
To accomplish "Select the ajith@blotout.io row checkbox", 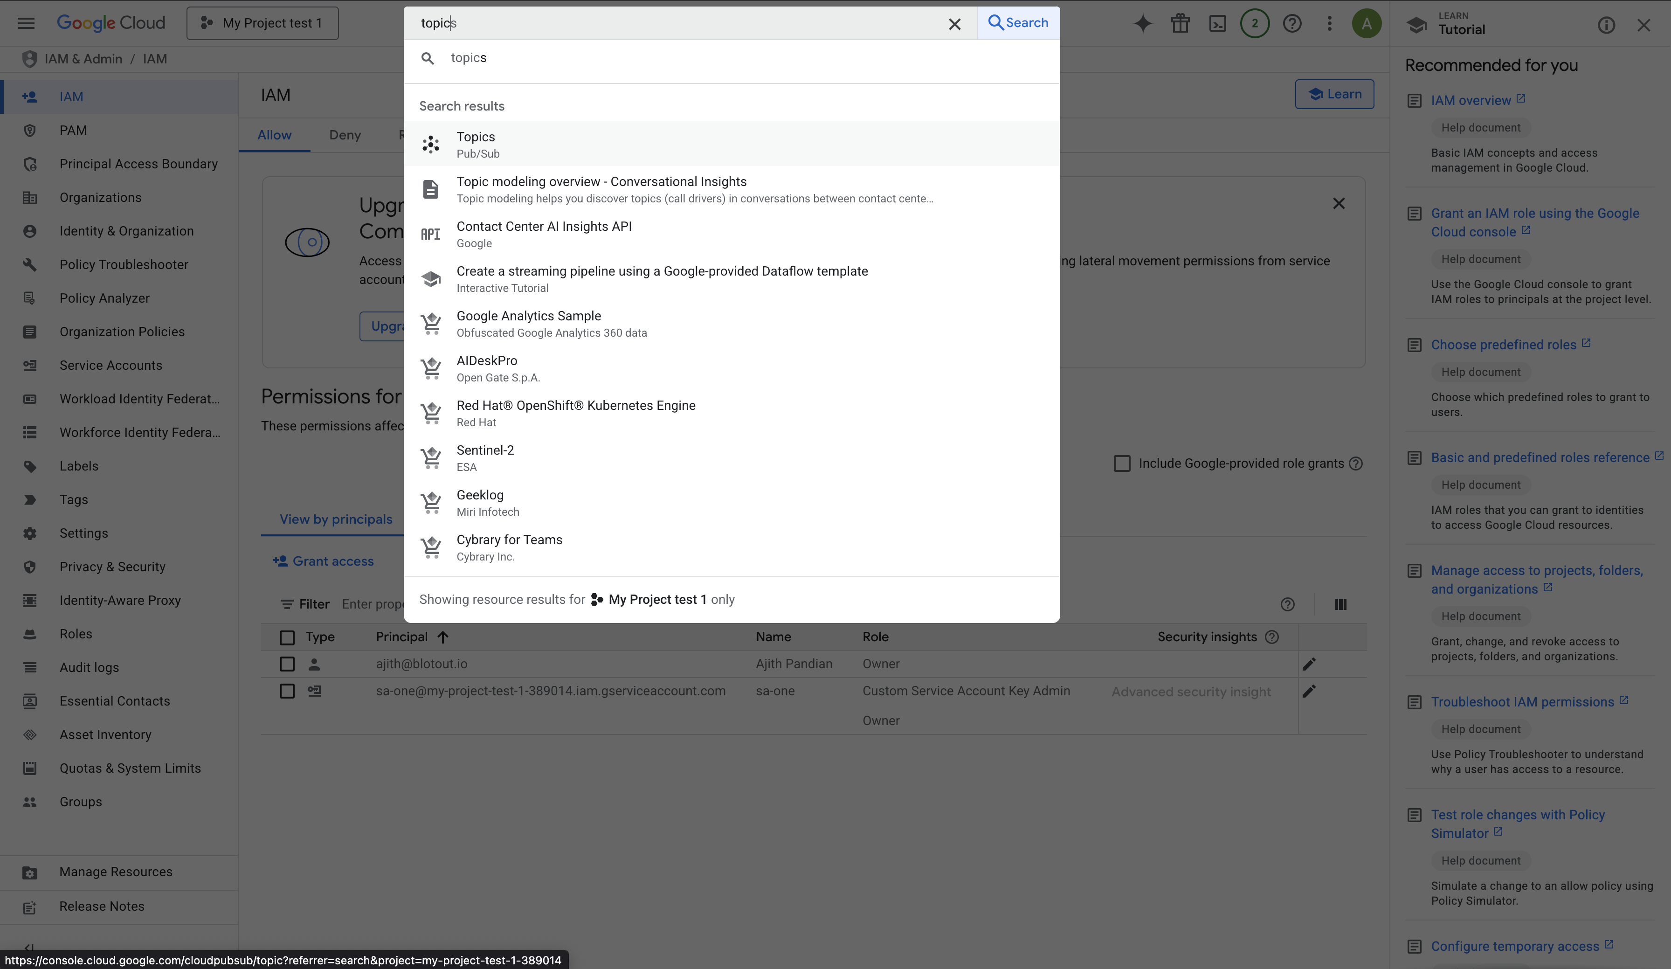I will point(287,664).
